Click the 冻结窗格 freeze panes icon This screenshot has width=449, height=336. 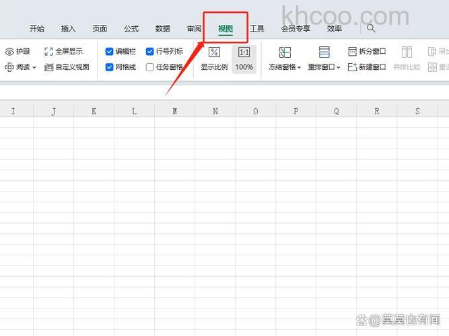click(x=285, y=52)
